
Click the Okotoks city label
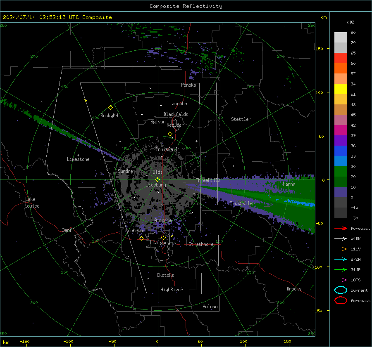(x=165, y=275)
